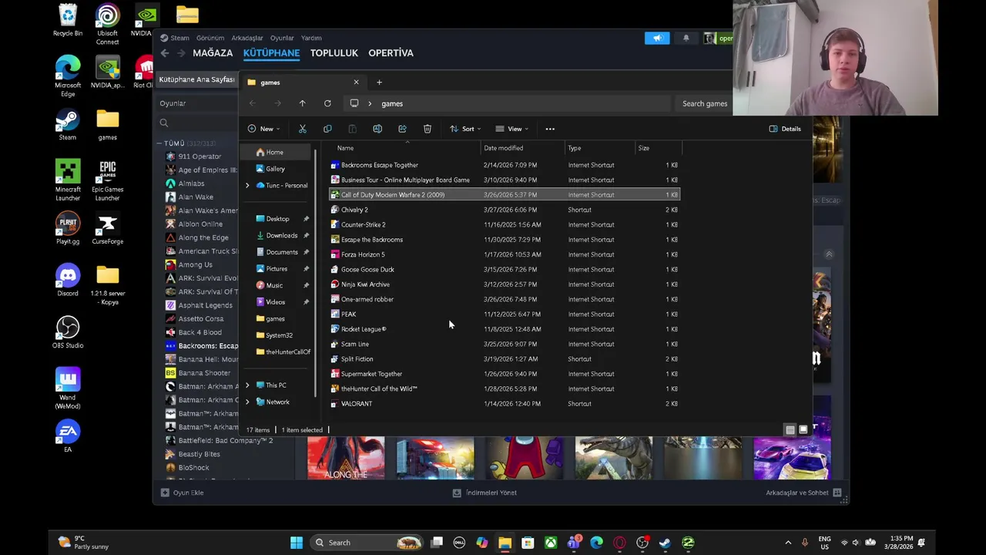Open the Wand (WeMod) desktop icon
986x555 pixels.
pyautogui.click(x=67, y=388)
